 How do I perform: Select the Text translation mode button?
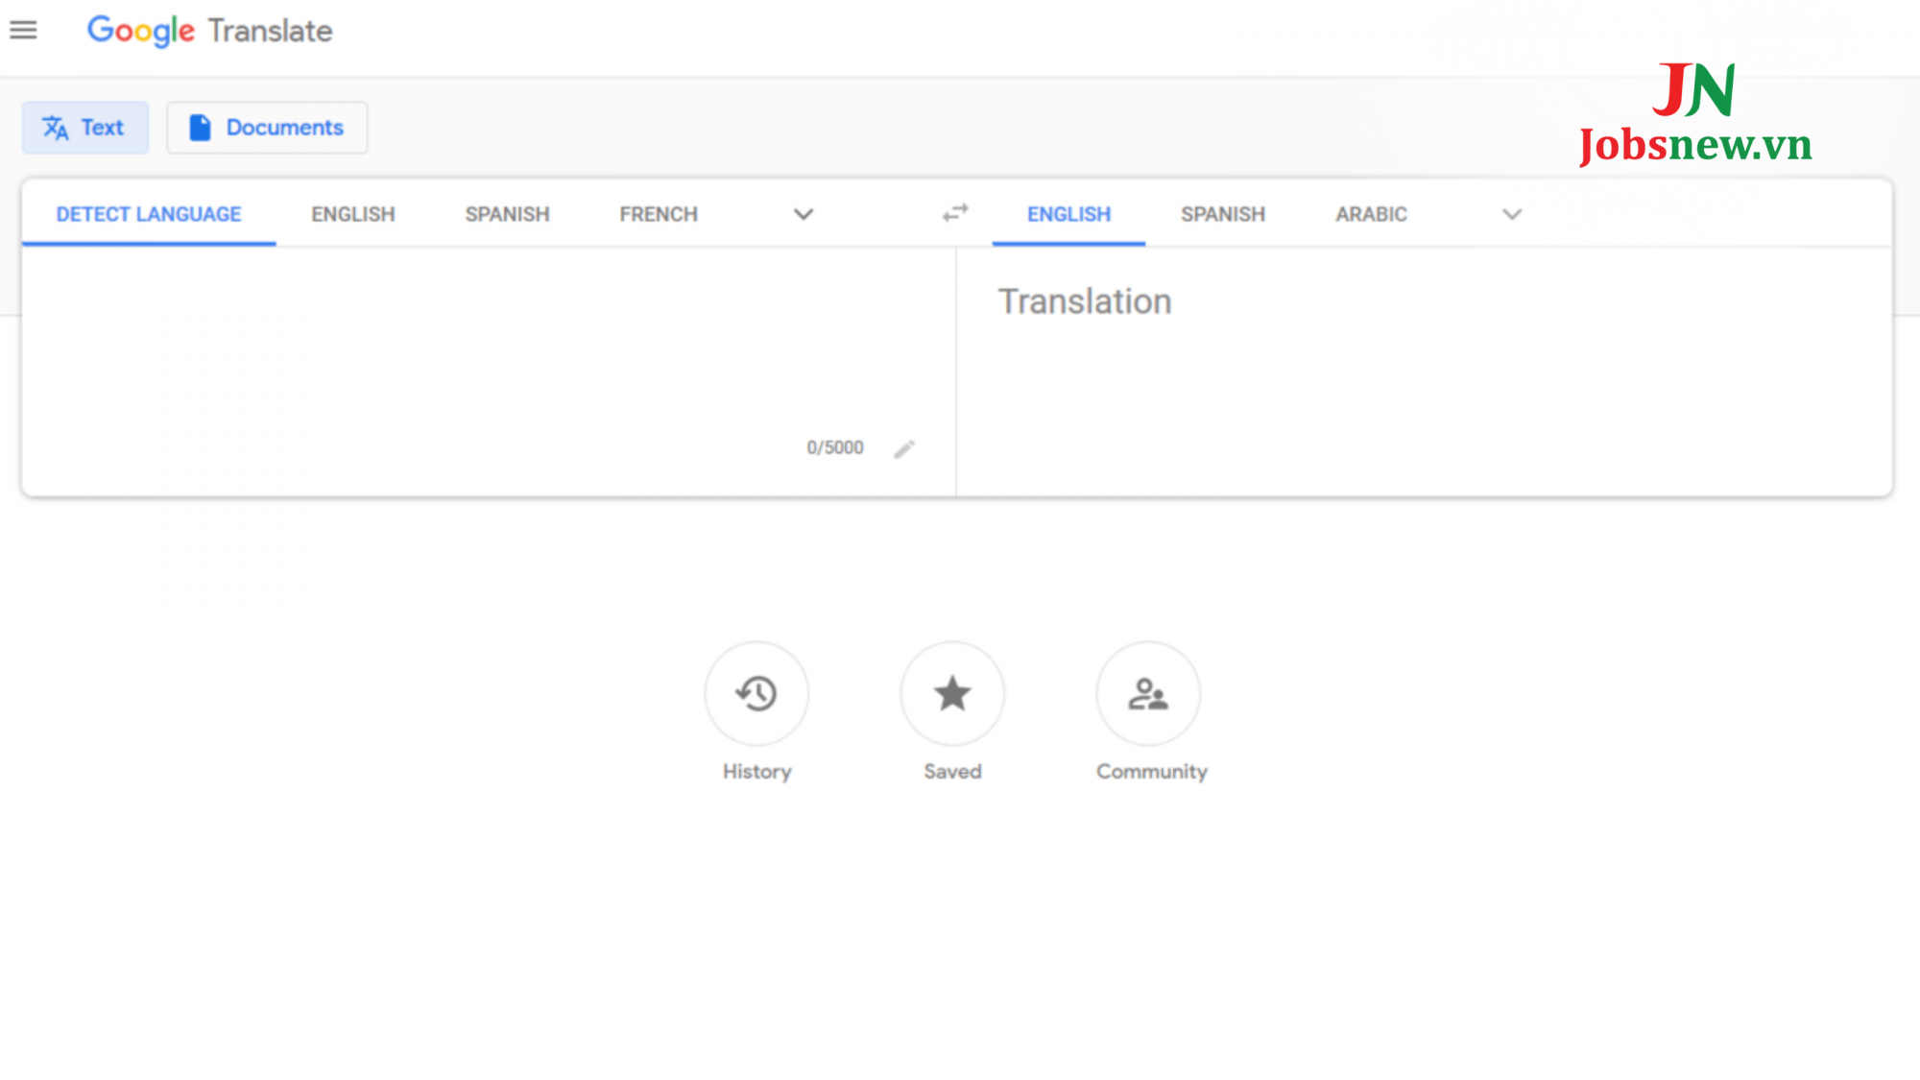85,128
